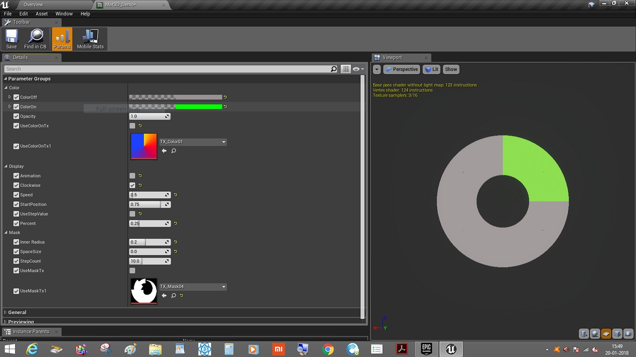636x357 pixels.
Task: Click the StartPosition value slider
Action: (150, 204)
